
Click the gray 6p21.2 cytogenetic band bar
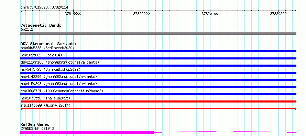[x=158, y=33]
